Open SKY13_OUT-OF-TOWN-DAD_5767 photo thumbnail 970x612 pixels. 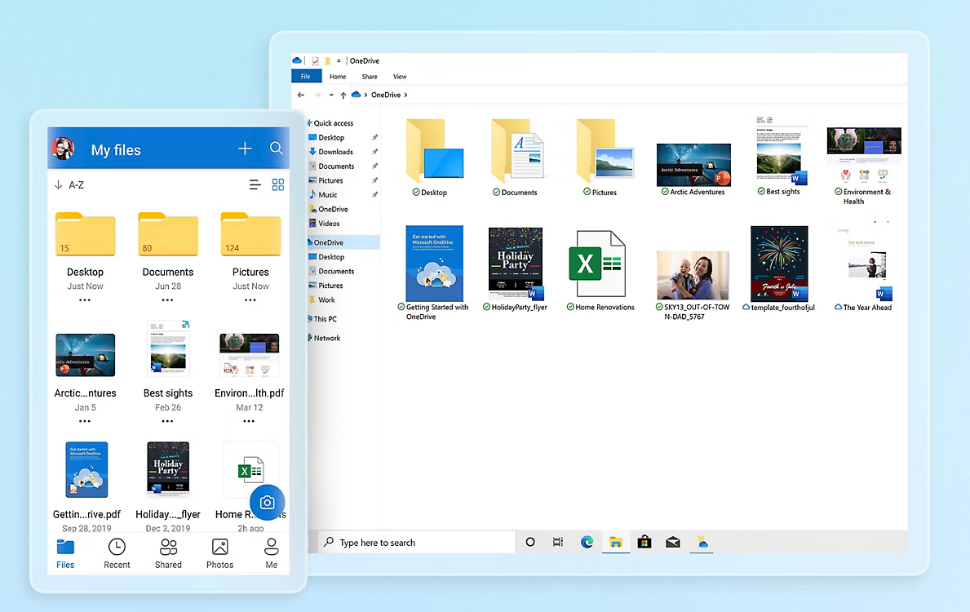coord(693,275)
